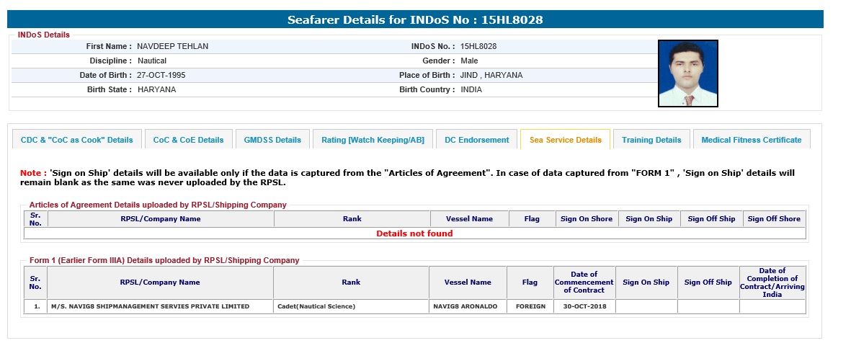Switch to Training Details tab
Viewport: 851px width, 356px height.
(651, 140)
